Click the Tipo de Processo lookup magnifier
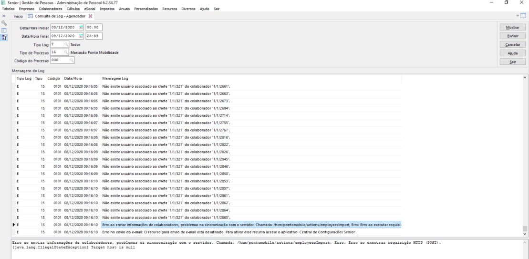This screenshot has width=529, height=259. tap(66, 52)
